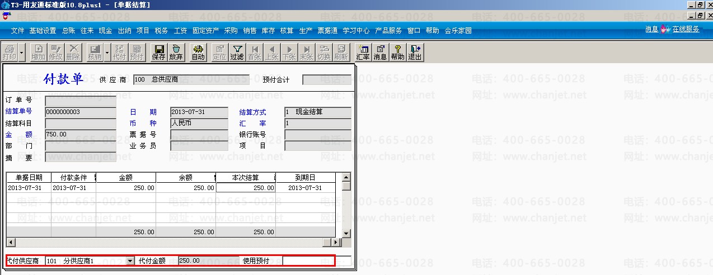Click the 票据号 input field
This screenshot has height=275, width=713.
click(199, 134)
